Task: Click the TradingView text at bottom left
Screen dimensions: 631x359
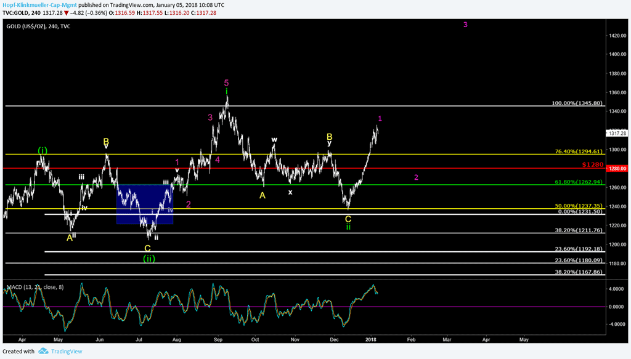Action: pyautogui.click(x=68, y=351)
